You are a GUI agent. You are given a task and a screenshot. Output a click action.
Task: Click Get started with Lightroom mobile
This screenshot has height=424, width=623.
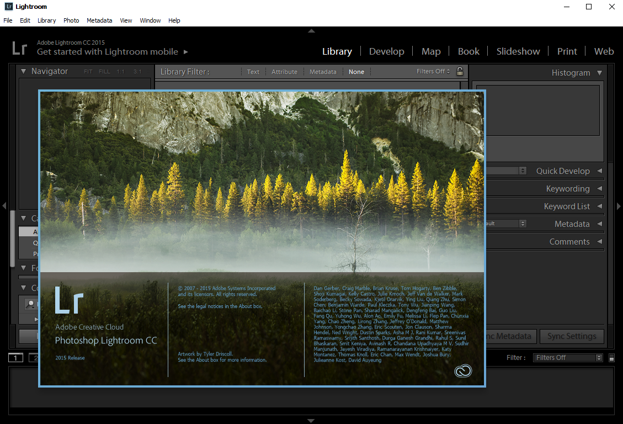[107, 52]
